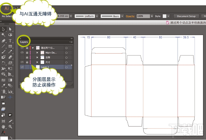This screenshot has width=206, height=140.
Task: Show the hidden 注释 sublayer
Action: coord(22,57)
